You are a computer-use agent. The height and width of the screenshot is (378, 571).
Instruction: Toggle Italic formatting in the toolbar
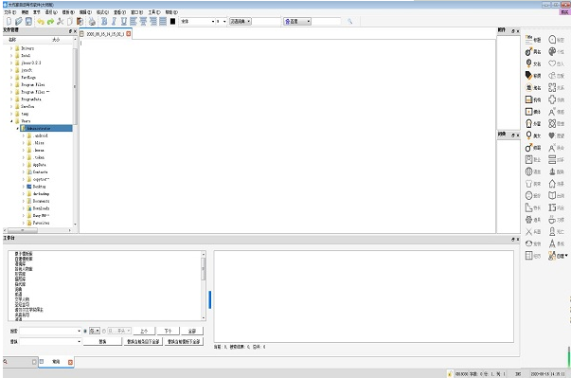[x=114, y=22]
